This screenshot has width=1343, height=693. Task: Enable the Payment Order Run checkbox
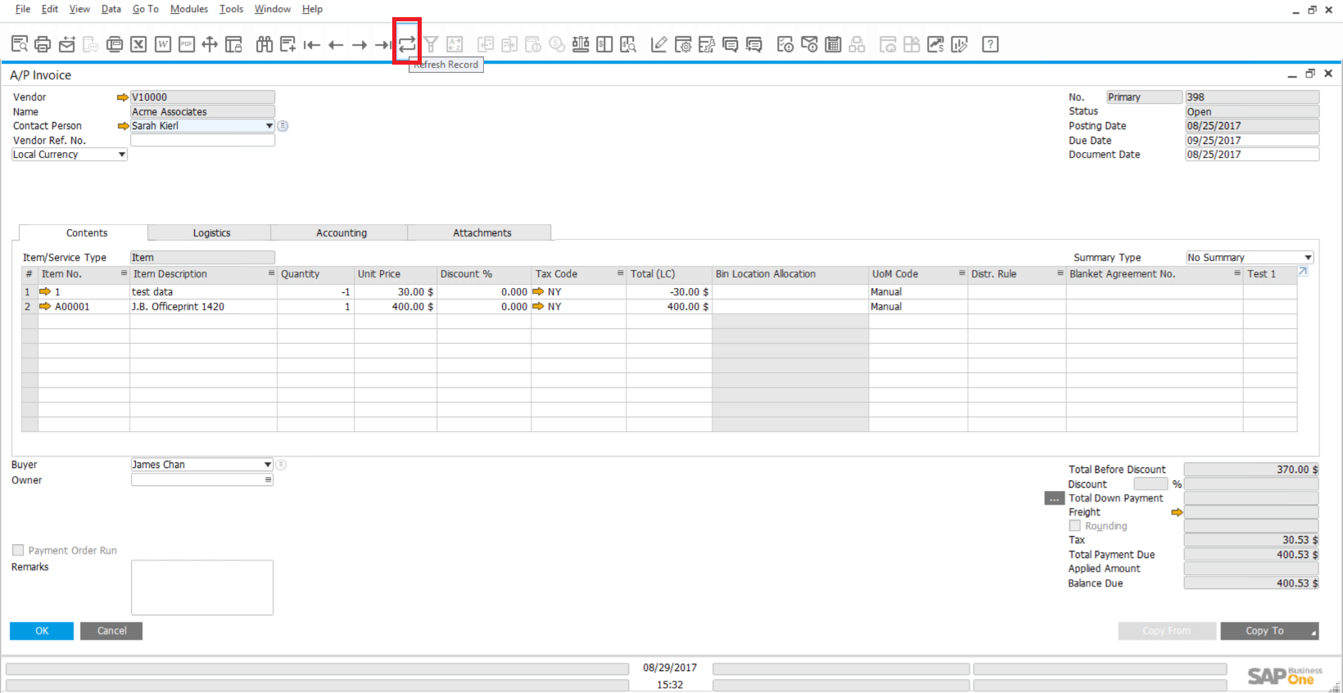[x=18, y=551]
